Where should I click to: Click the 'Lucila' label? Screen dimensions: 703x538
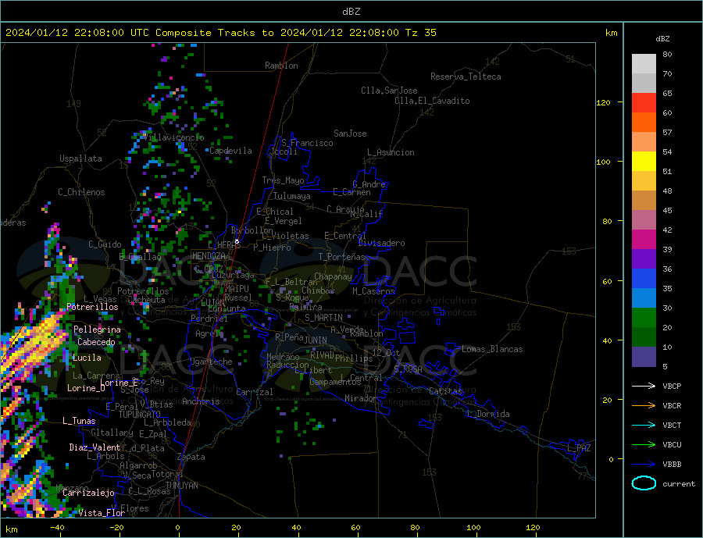(x=87, y=358)
